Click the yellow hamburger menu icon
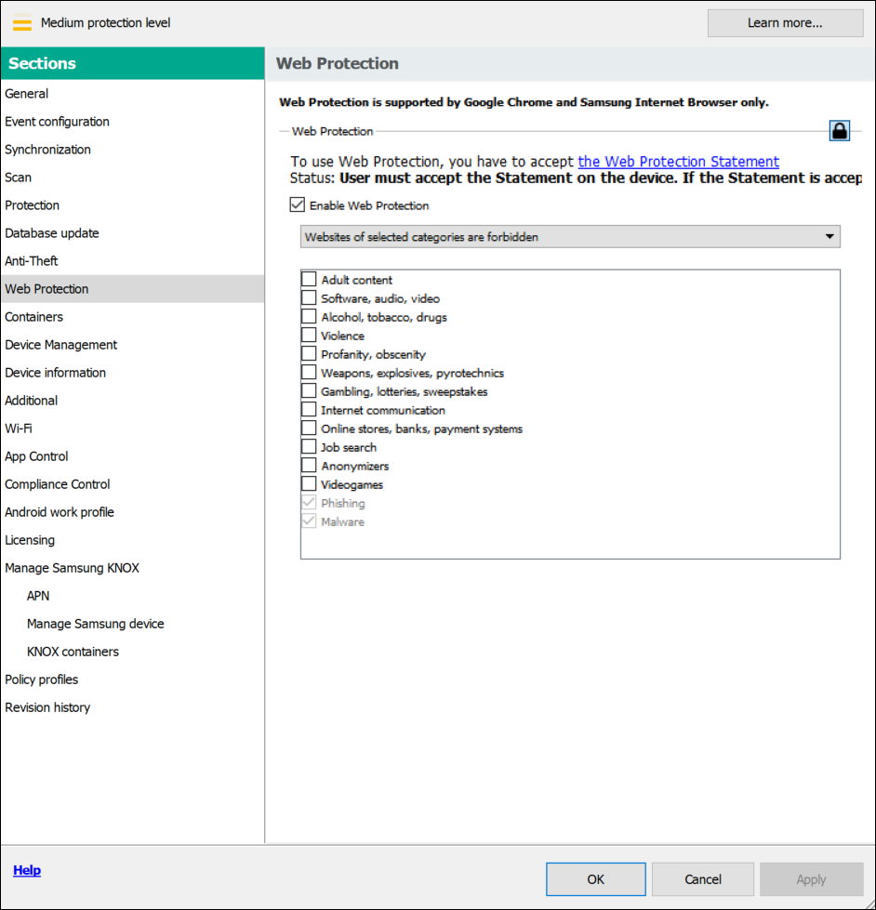Viewport: 876px width, 910px height. point(21,23)
